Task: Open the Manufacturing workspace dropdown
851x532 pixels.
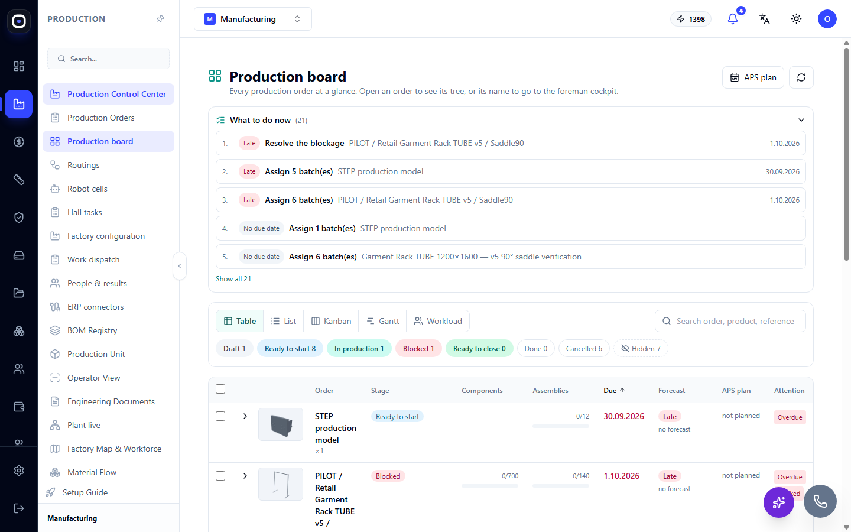Action: [x=253, y=19]
